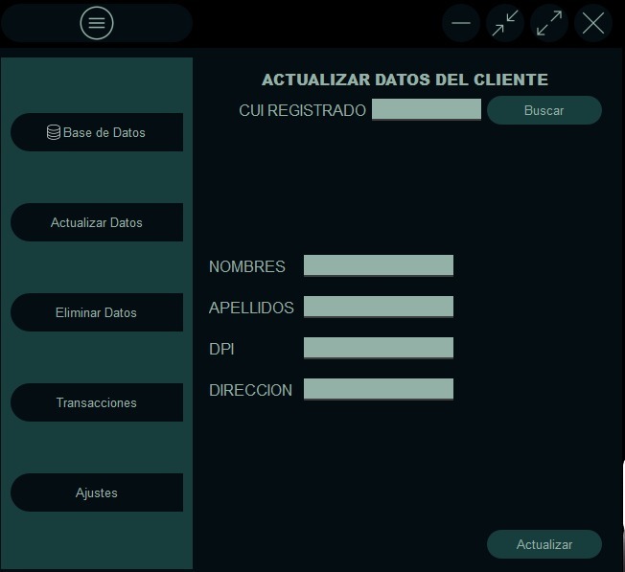The image size is (625, 572).
Task: Close the application with the X icon
Action: point(593,23)
